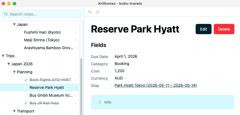Screen dimensions: 240x115
Task: Click the green zoom window button
Action: click(15, 4)
